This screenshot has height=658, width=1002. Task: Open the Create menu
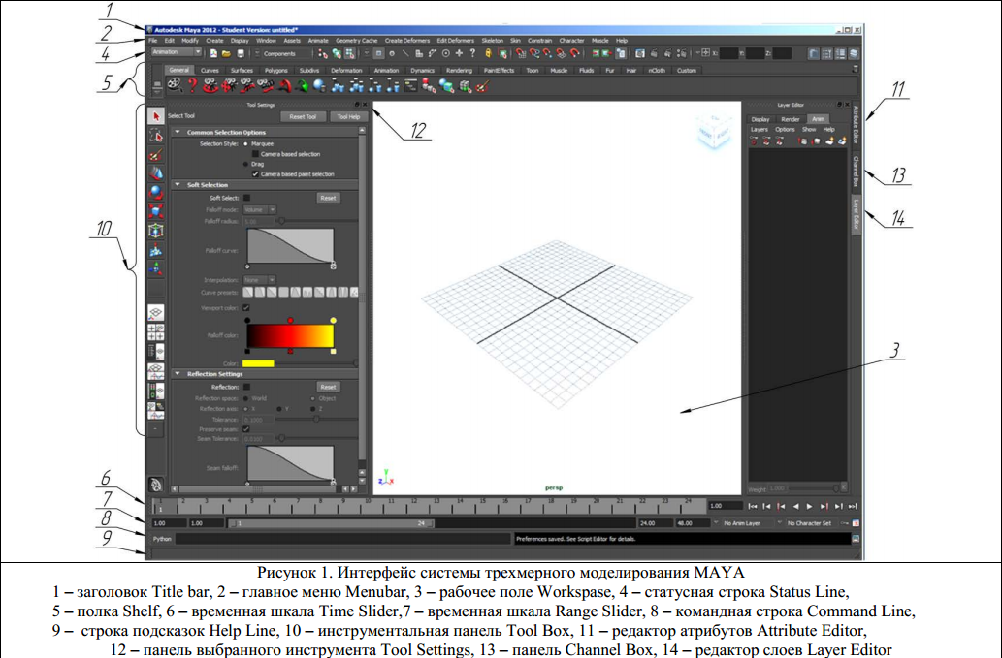click(x=214, y=40)
